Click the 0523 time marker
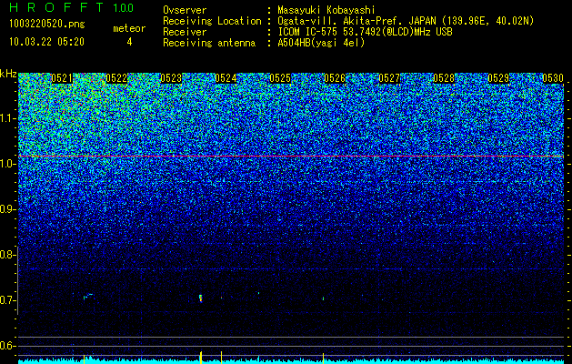 click(171, 78)
